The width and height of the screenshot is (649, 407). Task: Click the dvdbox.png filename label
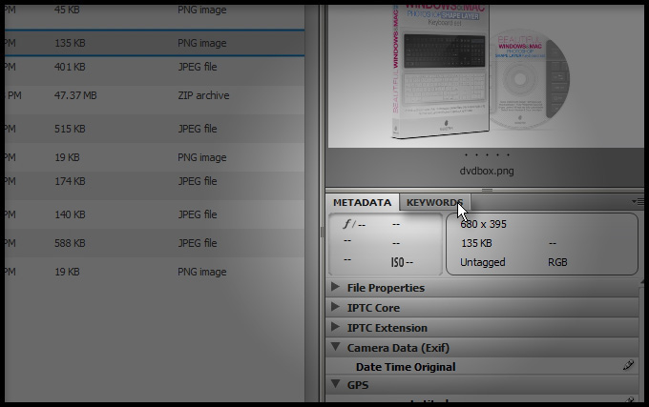[486, 172]
